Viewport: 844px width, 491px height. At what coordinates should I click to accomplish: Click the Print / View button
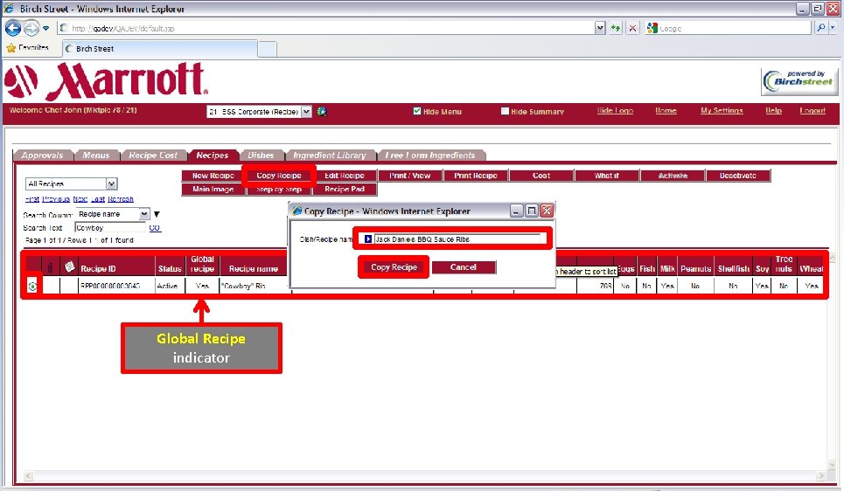[x=410, y=176]
